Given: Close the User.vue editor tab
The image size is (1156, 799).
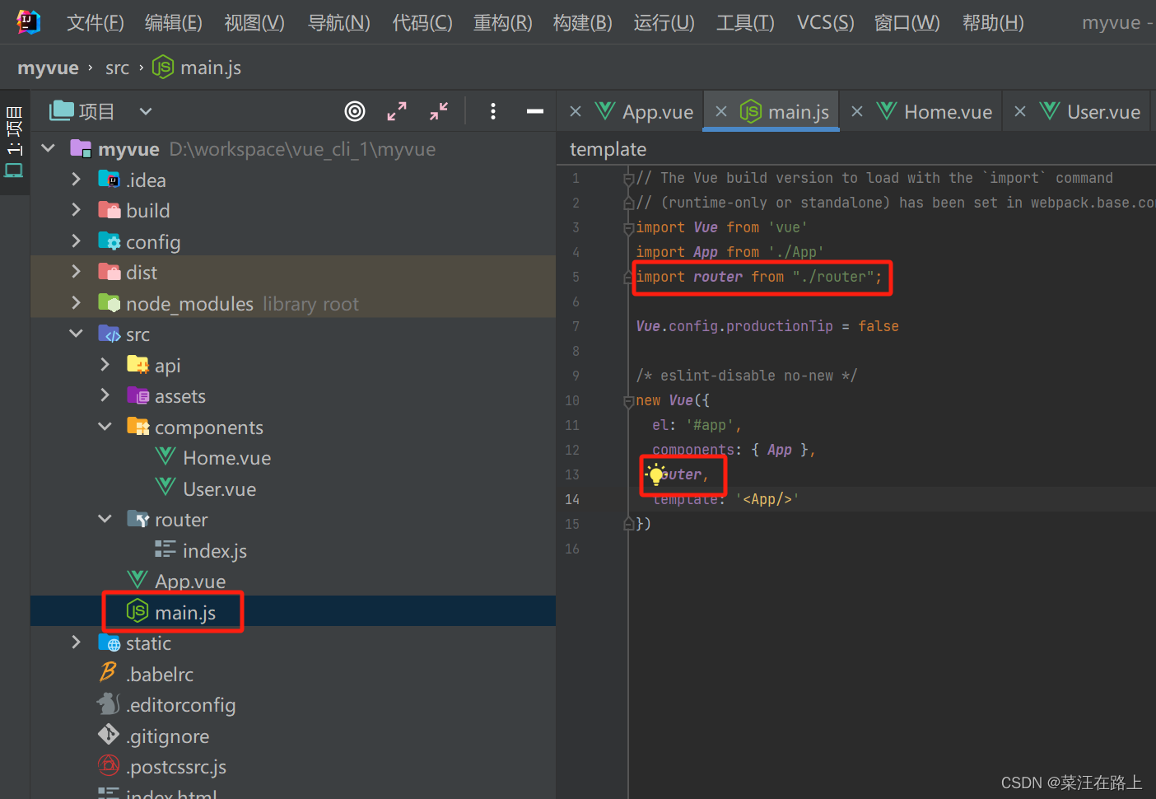Looking at the screenshot, I should click(1019, 110).
